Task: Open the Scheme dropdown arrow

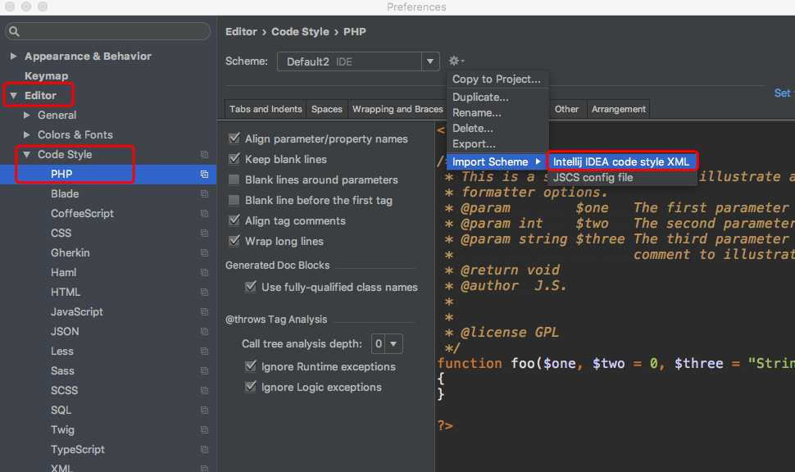Action: pos(430,61)
